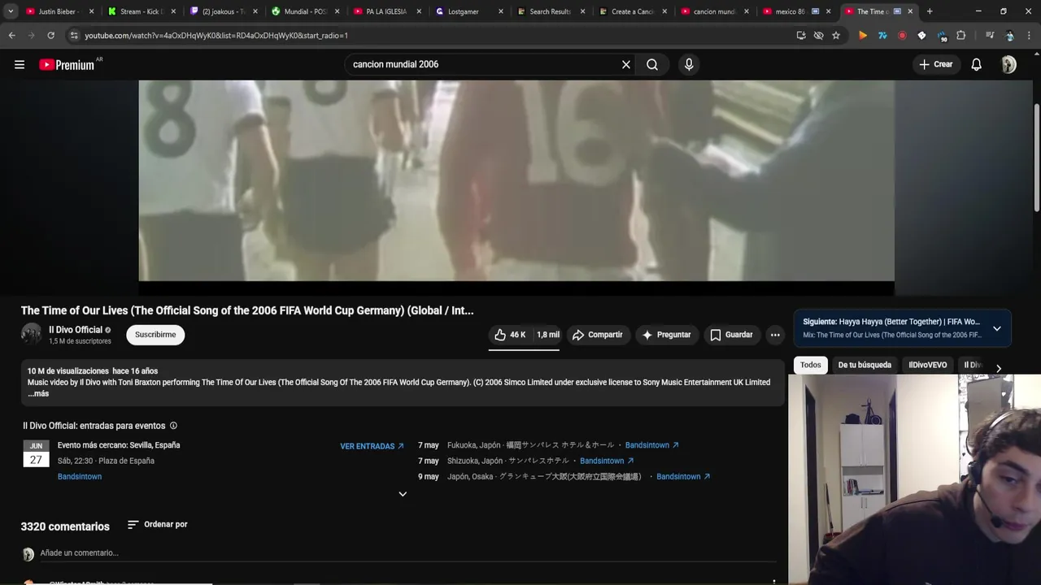Open Bandsintown link for Shizuoka event

tap(607, 461)
